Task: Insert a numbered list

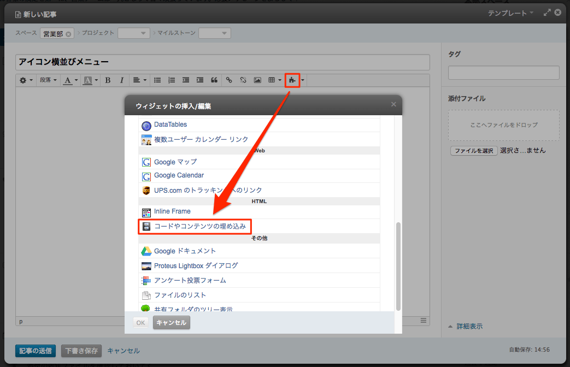Action: [172, 80]
